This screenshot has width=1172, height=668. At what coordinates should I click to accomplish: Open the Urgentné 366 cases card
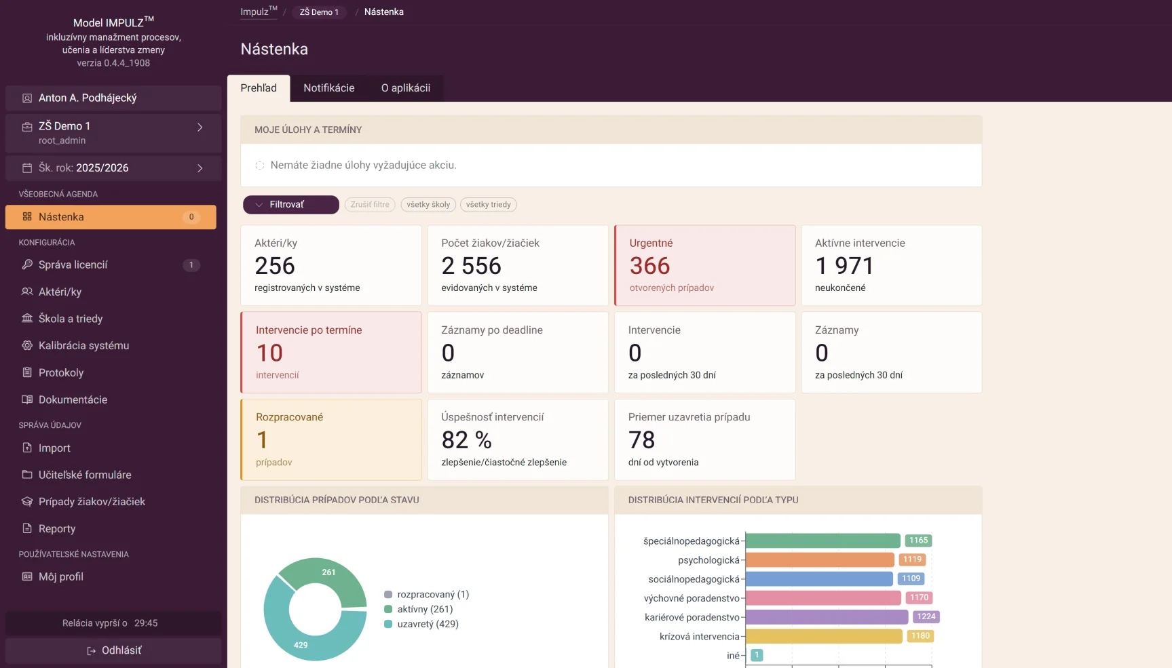(x=704, y=266)
